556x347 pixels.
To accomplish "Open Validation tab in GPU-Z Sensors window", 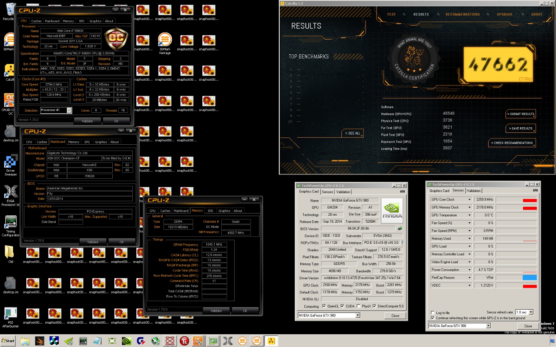I will 474,191.
